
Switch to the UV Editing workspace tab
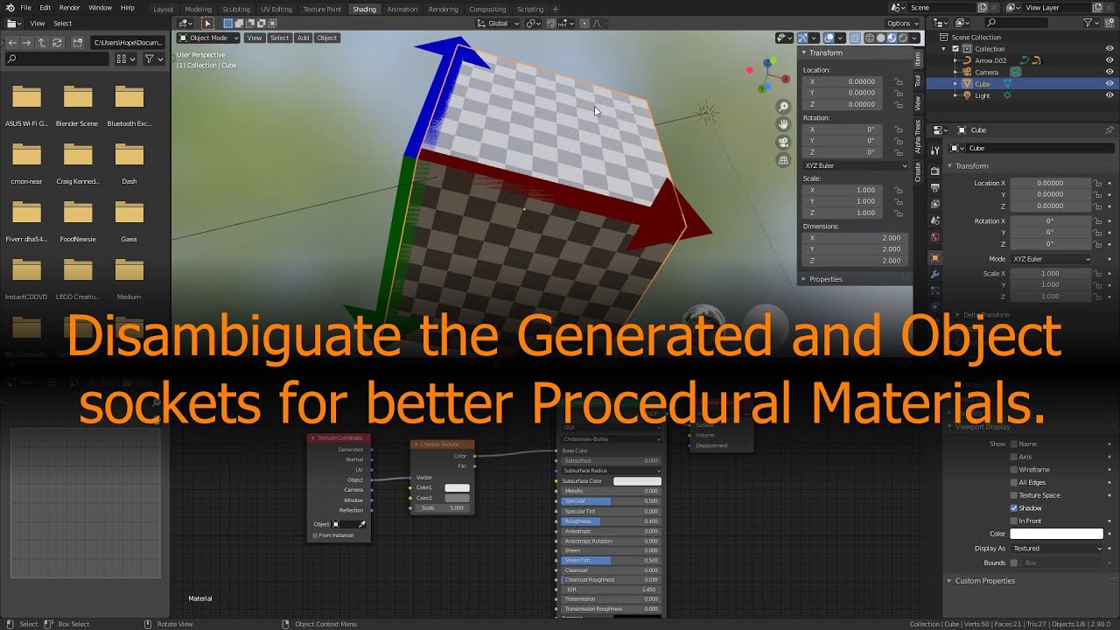[276, 9]
